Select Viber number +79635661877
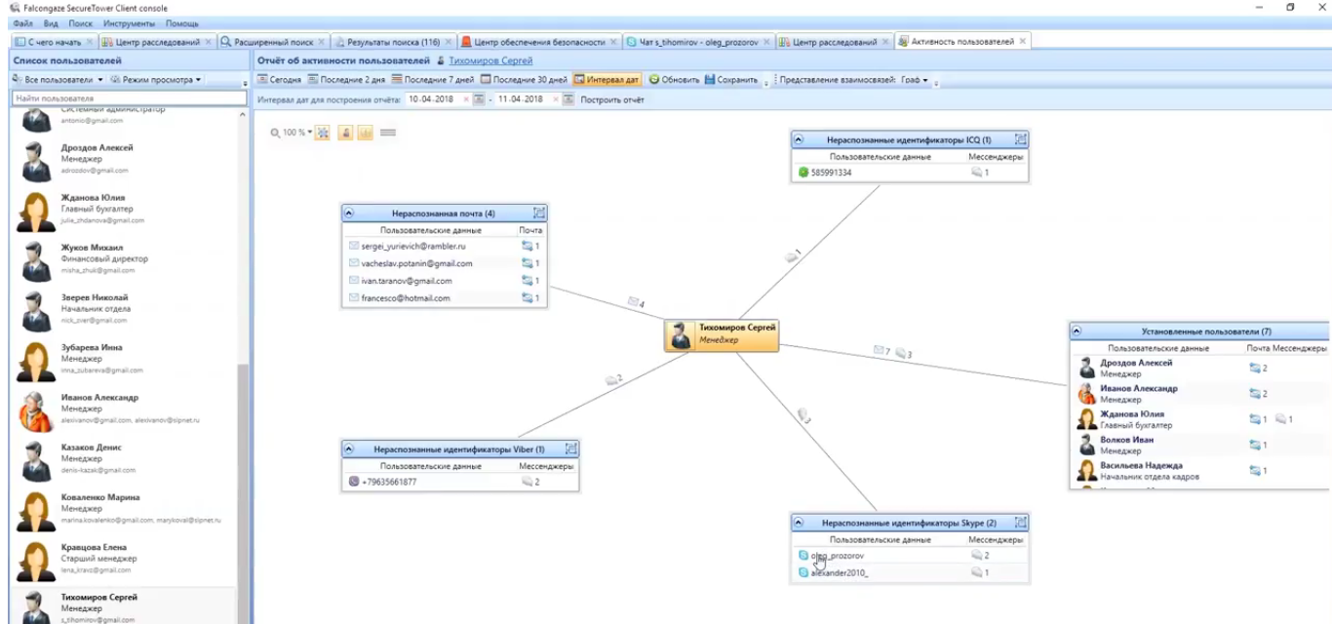Viewport: 1332px width, 624px height. point(389,482)
